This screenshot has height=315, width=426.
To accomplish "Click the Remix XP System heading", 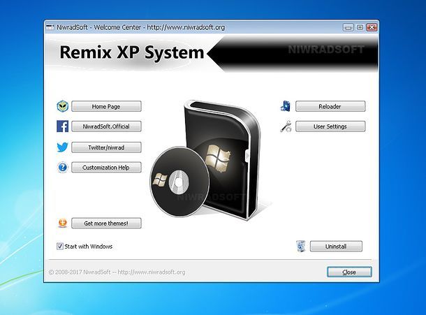I will click(x=132, y=52).
